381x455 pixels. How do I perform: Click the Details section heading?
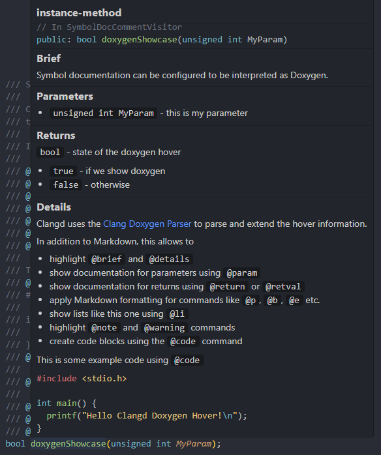53,207
